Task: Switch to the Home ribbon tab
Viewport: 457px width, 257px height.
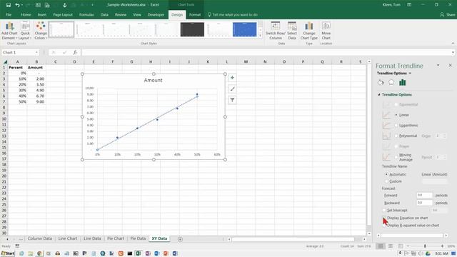Action: 26,14
